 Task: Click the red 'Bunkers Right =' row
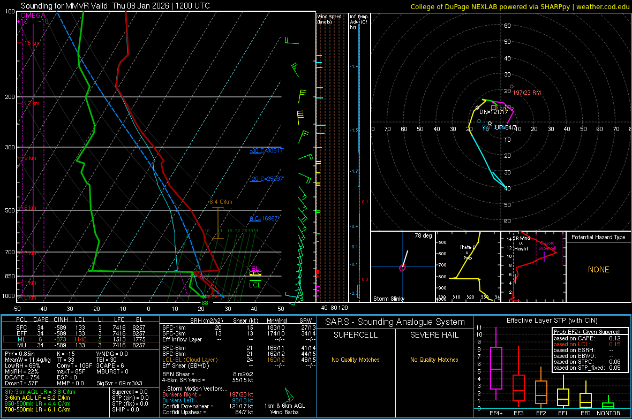pyautogui.click(x=208, y=394)
